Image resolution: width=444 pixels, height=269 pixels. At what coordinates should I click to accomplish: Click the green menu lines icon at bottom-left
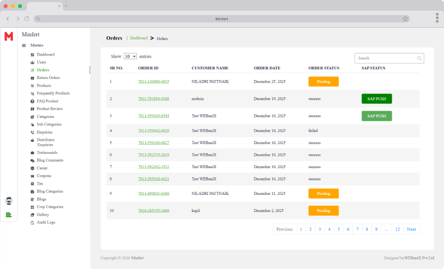coord(9,215)
